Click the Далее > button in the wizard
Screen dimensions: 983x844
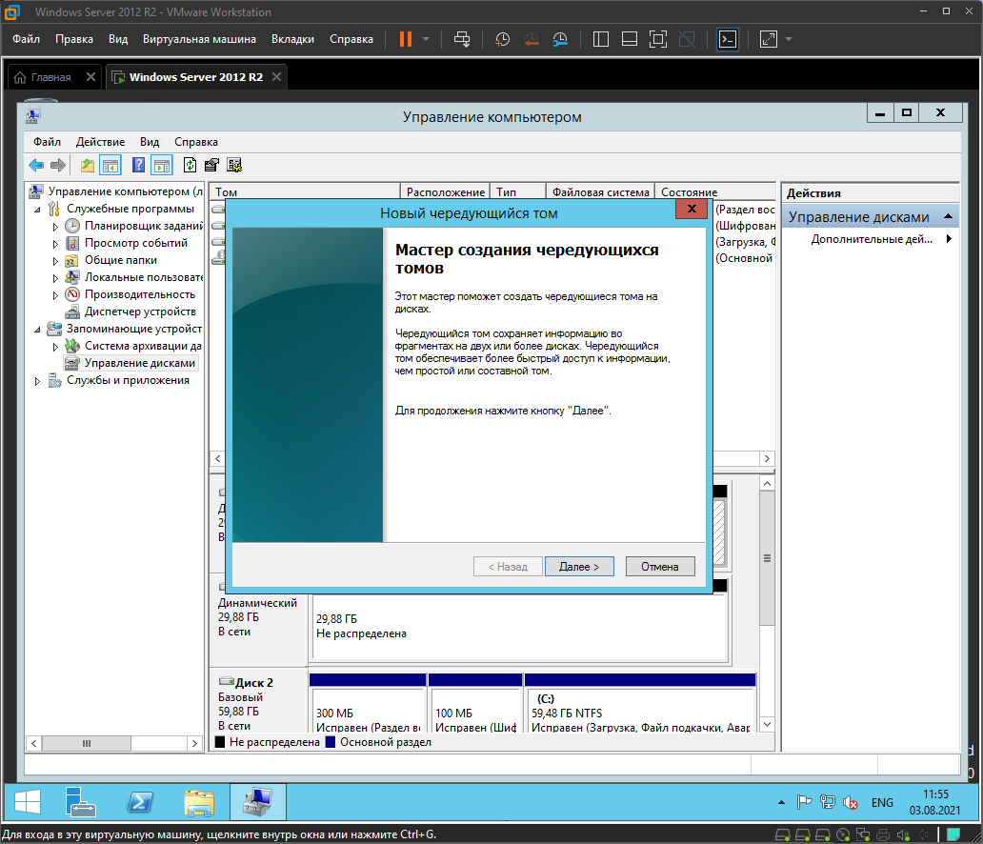click(x=579, y=566)
